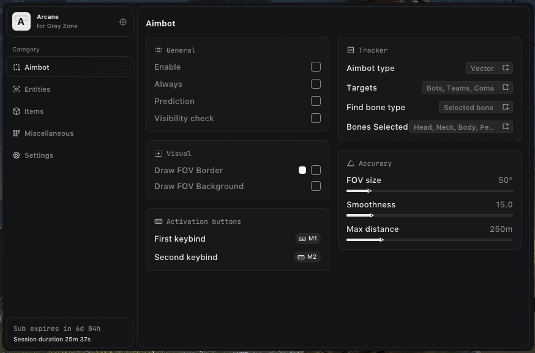Click the Smoothness slider track
The image size is (535, 353).
pos(430,215)
